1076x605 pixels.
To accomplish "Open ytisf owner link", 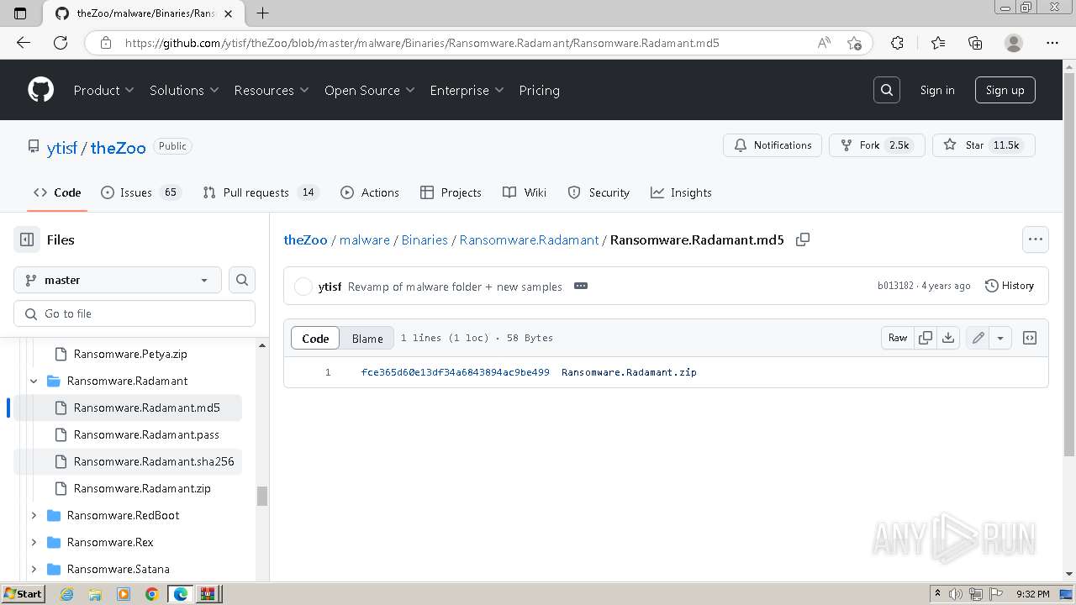I will 61,147.
